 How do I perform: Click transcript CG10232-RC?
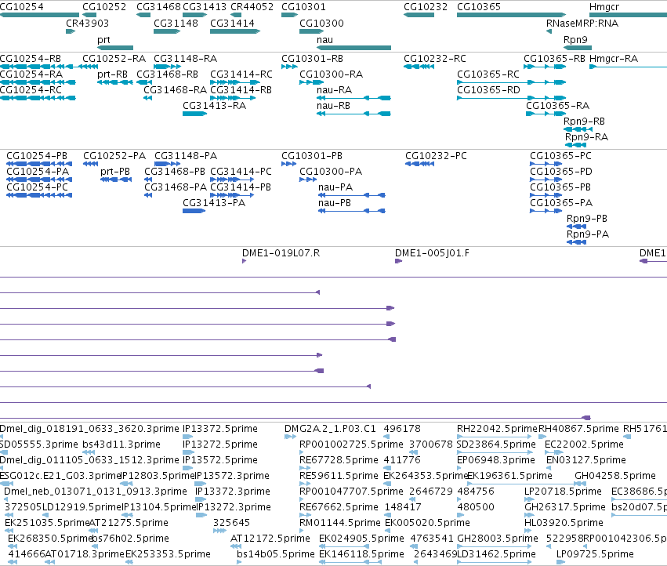point(435,58)
